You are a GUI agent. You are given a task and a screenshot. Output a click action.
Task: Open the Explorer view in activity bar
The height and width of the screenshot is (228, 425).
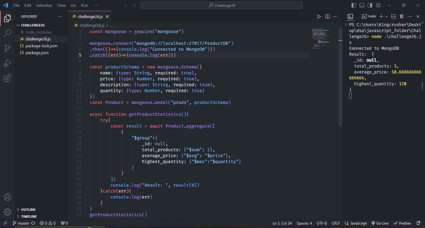7,18
